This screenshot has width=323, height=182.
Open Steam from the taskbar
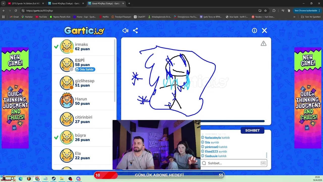[54, 179]
